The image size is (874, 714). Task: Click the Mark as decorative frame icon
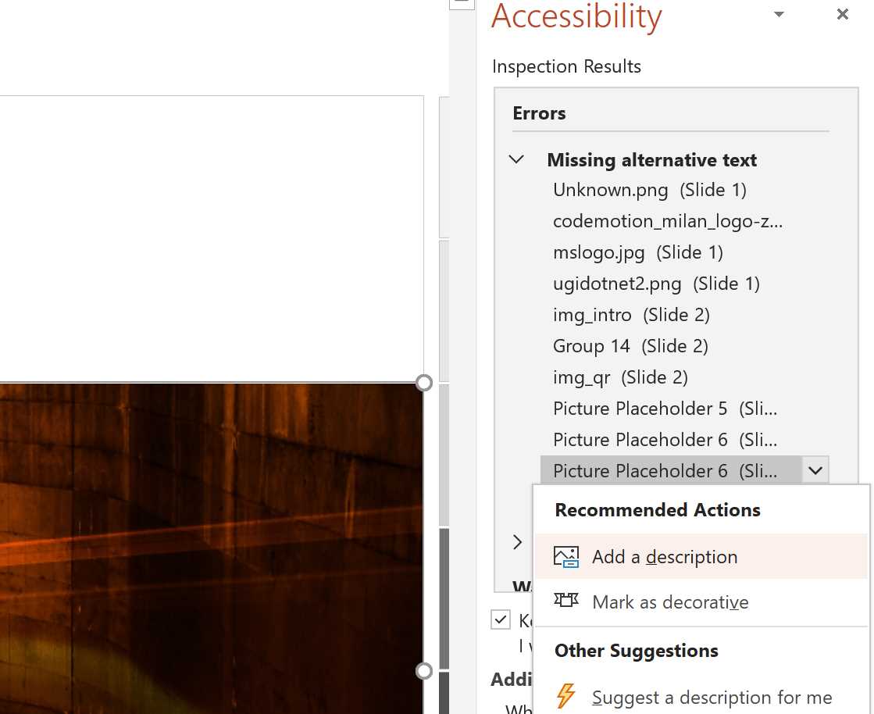click(565, 601)
